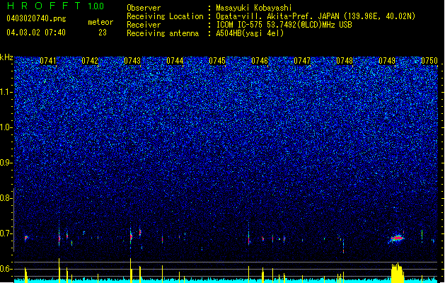Image resolution: width=445 pixels, height=283 pixels.
Task: Click the 'Receiver' field label
Action: point(144,25)
